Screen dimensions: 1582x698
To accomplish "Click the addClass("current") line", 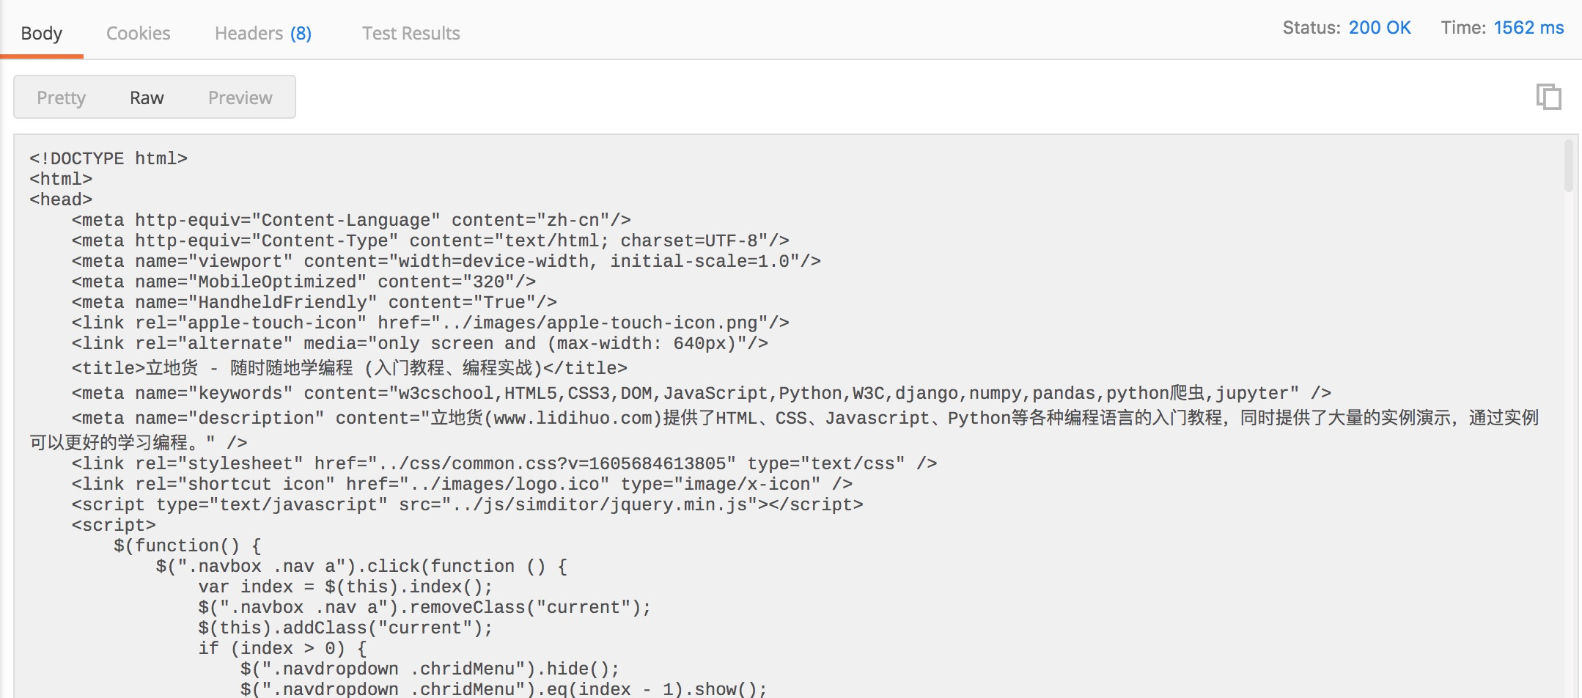I will pyautogui.click(x=345, y=628).
